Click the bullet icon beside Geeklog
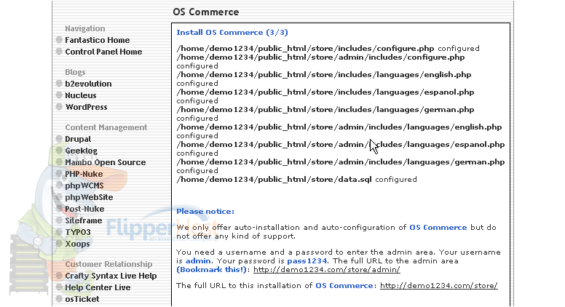 pyautogui.click(x=59, y=151)
